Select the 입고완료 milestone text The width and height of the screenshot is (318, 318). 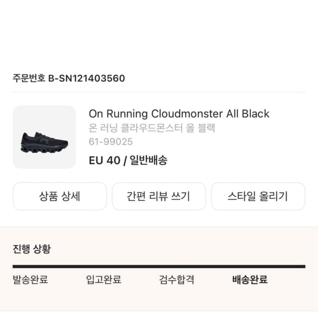coord(103,280)
